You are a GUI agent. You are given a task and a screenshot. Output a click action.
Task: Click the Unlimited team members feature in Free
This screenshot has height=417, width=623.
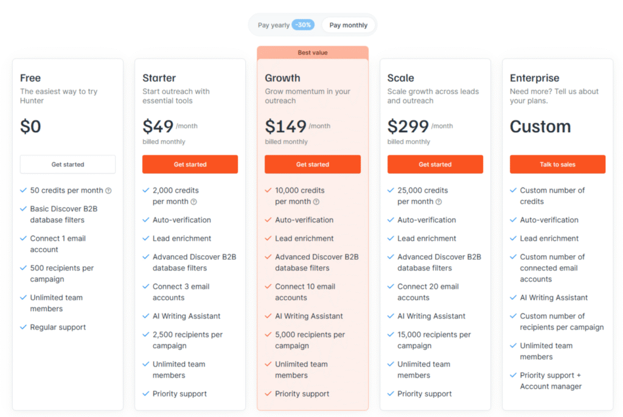55,303
